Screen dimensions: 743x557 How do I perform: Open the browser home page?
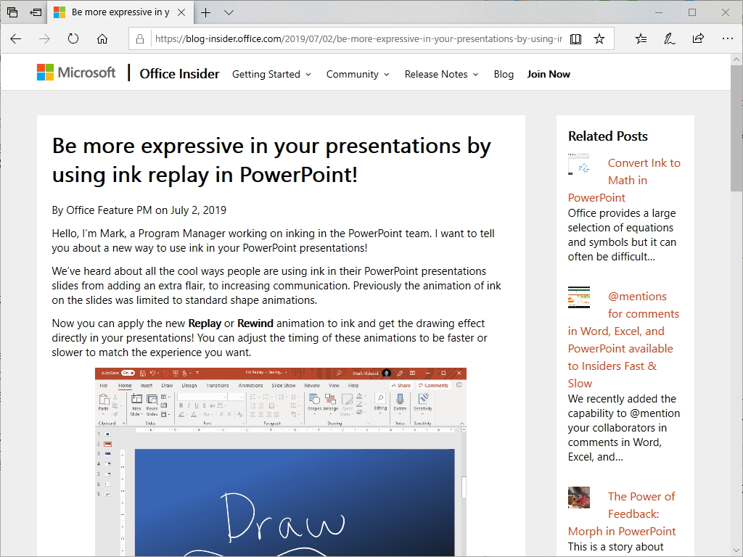[x=102, y=39]
